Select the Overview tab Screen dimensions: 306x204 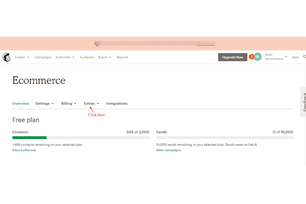[20, 104]
